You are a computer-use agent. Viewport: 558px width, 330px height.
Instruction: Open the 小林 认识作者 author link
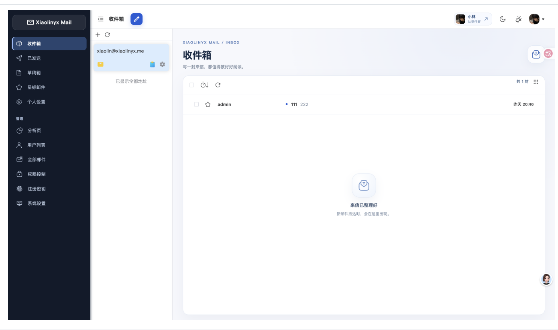(473, 19)
